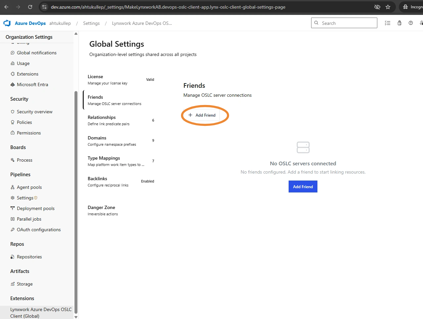The image size is (423, 319).
Task: Open the Danger Zone section
Action: [121, 210]
